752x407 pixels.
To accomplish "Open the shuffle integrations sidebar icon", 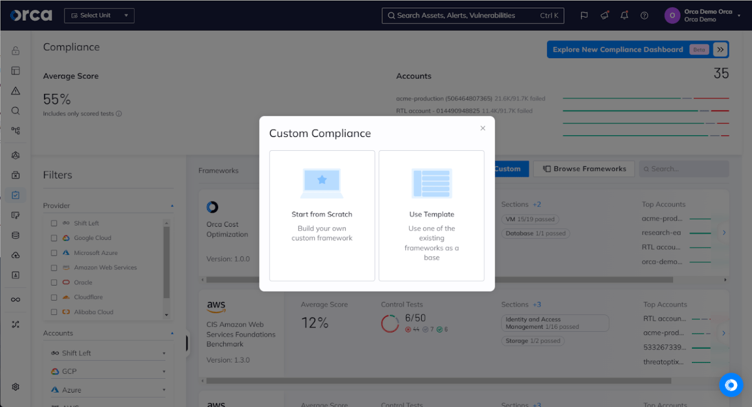I will (16, 324).
